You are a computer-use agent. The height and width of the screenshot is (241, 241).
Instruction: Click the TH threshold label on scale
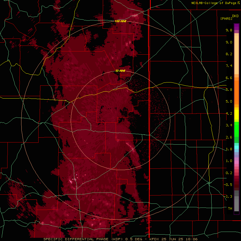point(230,209)
